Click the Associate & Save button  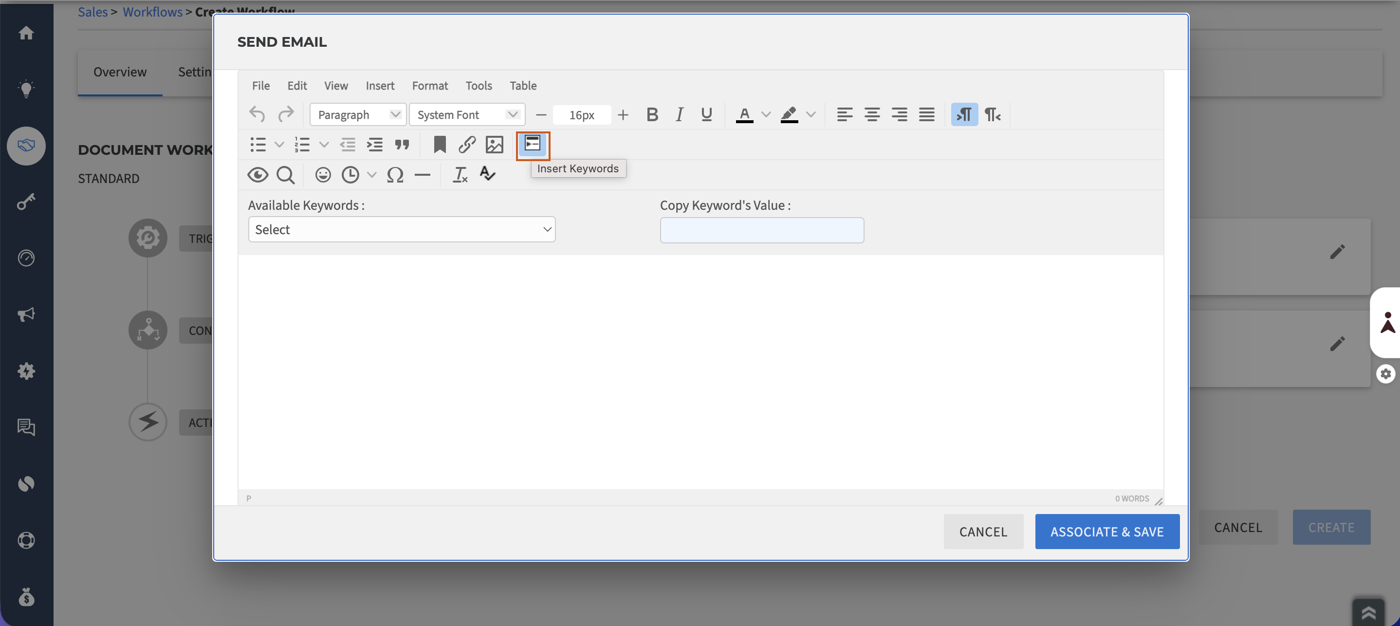(x=1106, y=532)
